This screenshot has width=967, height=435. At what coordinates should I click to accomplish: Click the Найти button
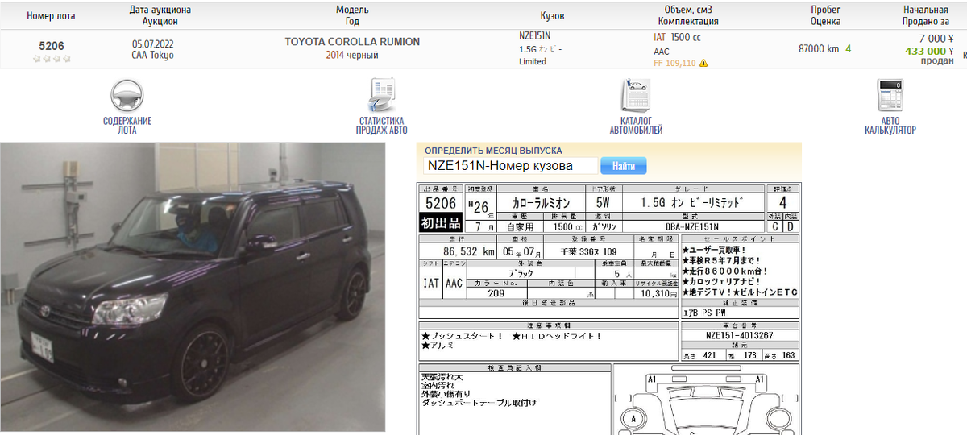click(x=623, y=166)
